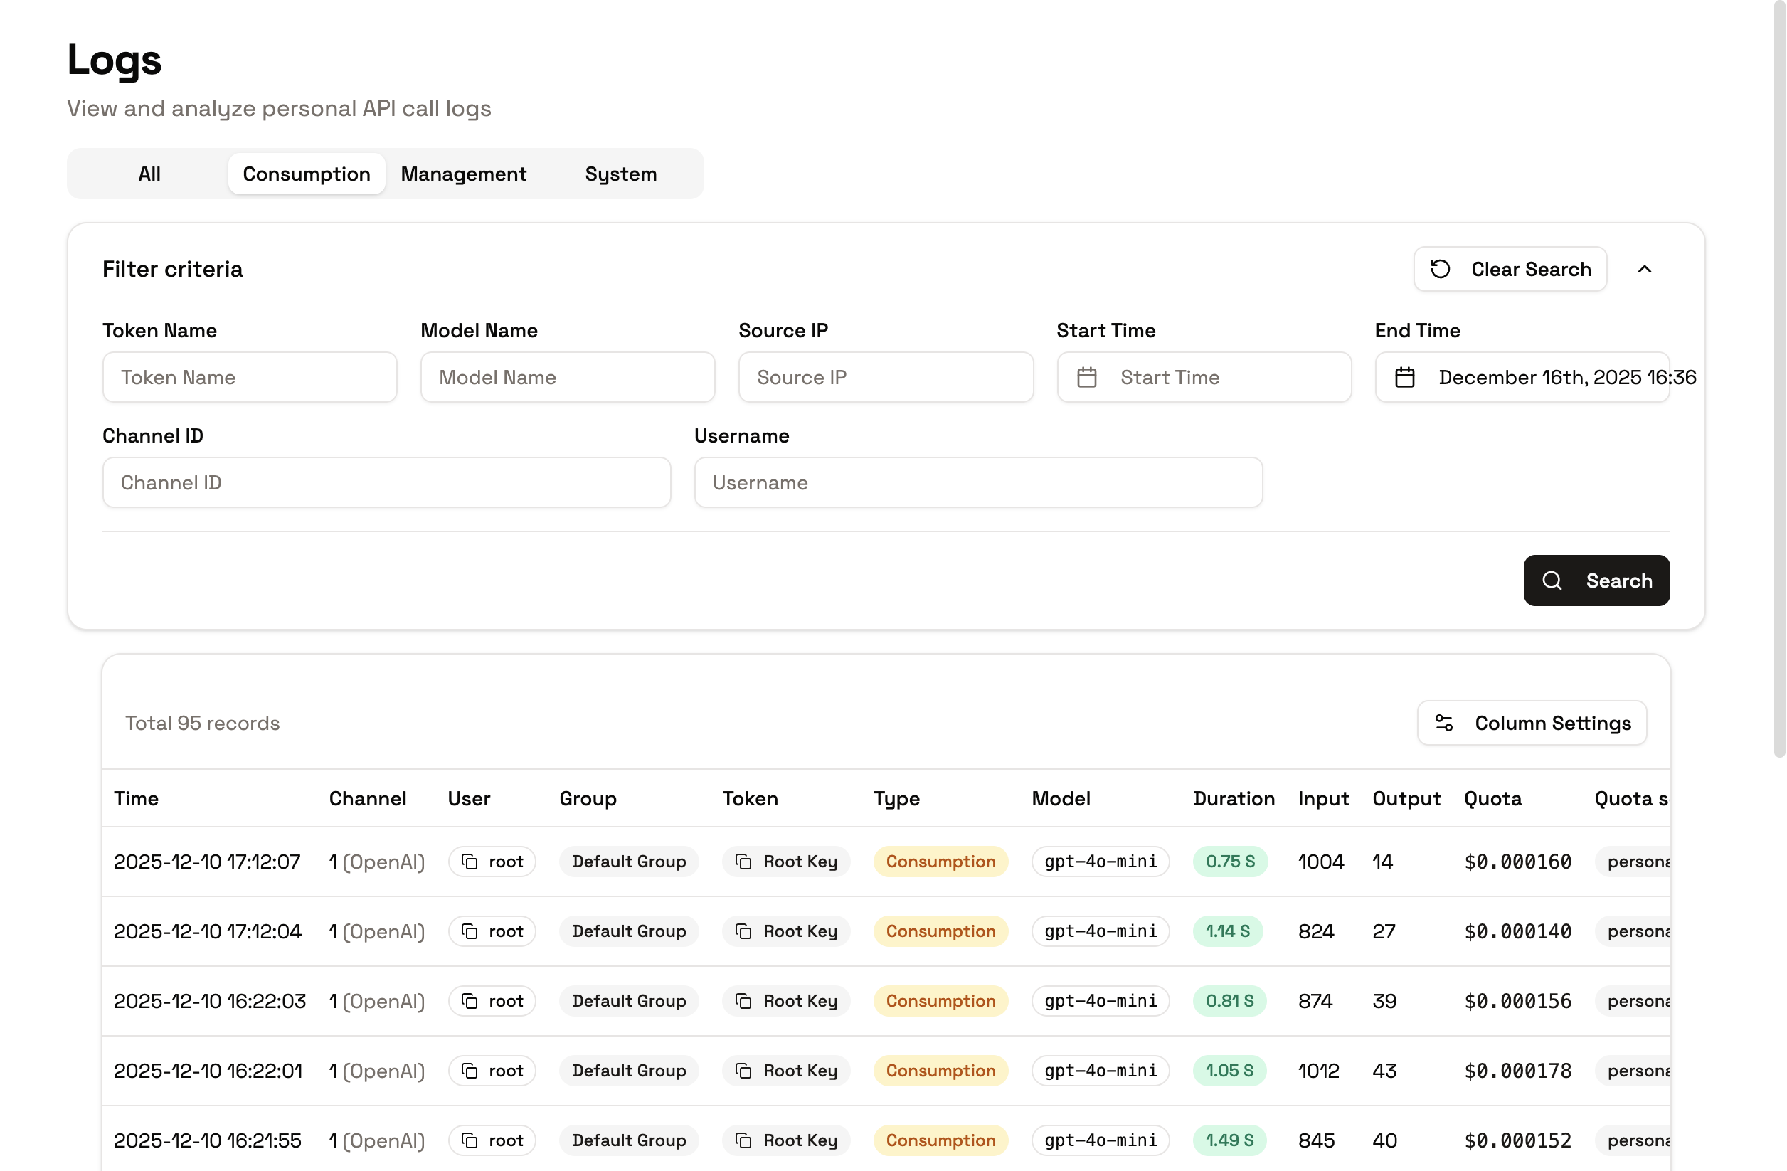The image size is (1787, 1171).
Task: Copy the Root Key token on the 17:12:04 row
Action: click(x=743, y=931)
